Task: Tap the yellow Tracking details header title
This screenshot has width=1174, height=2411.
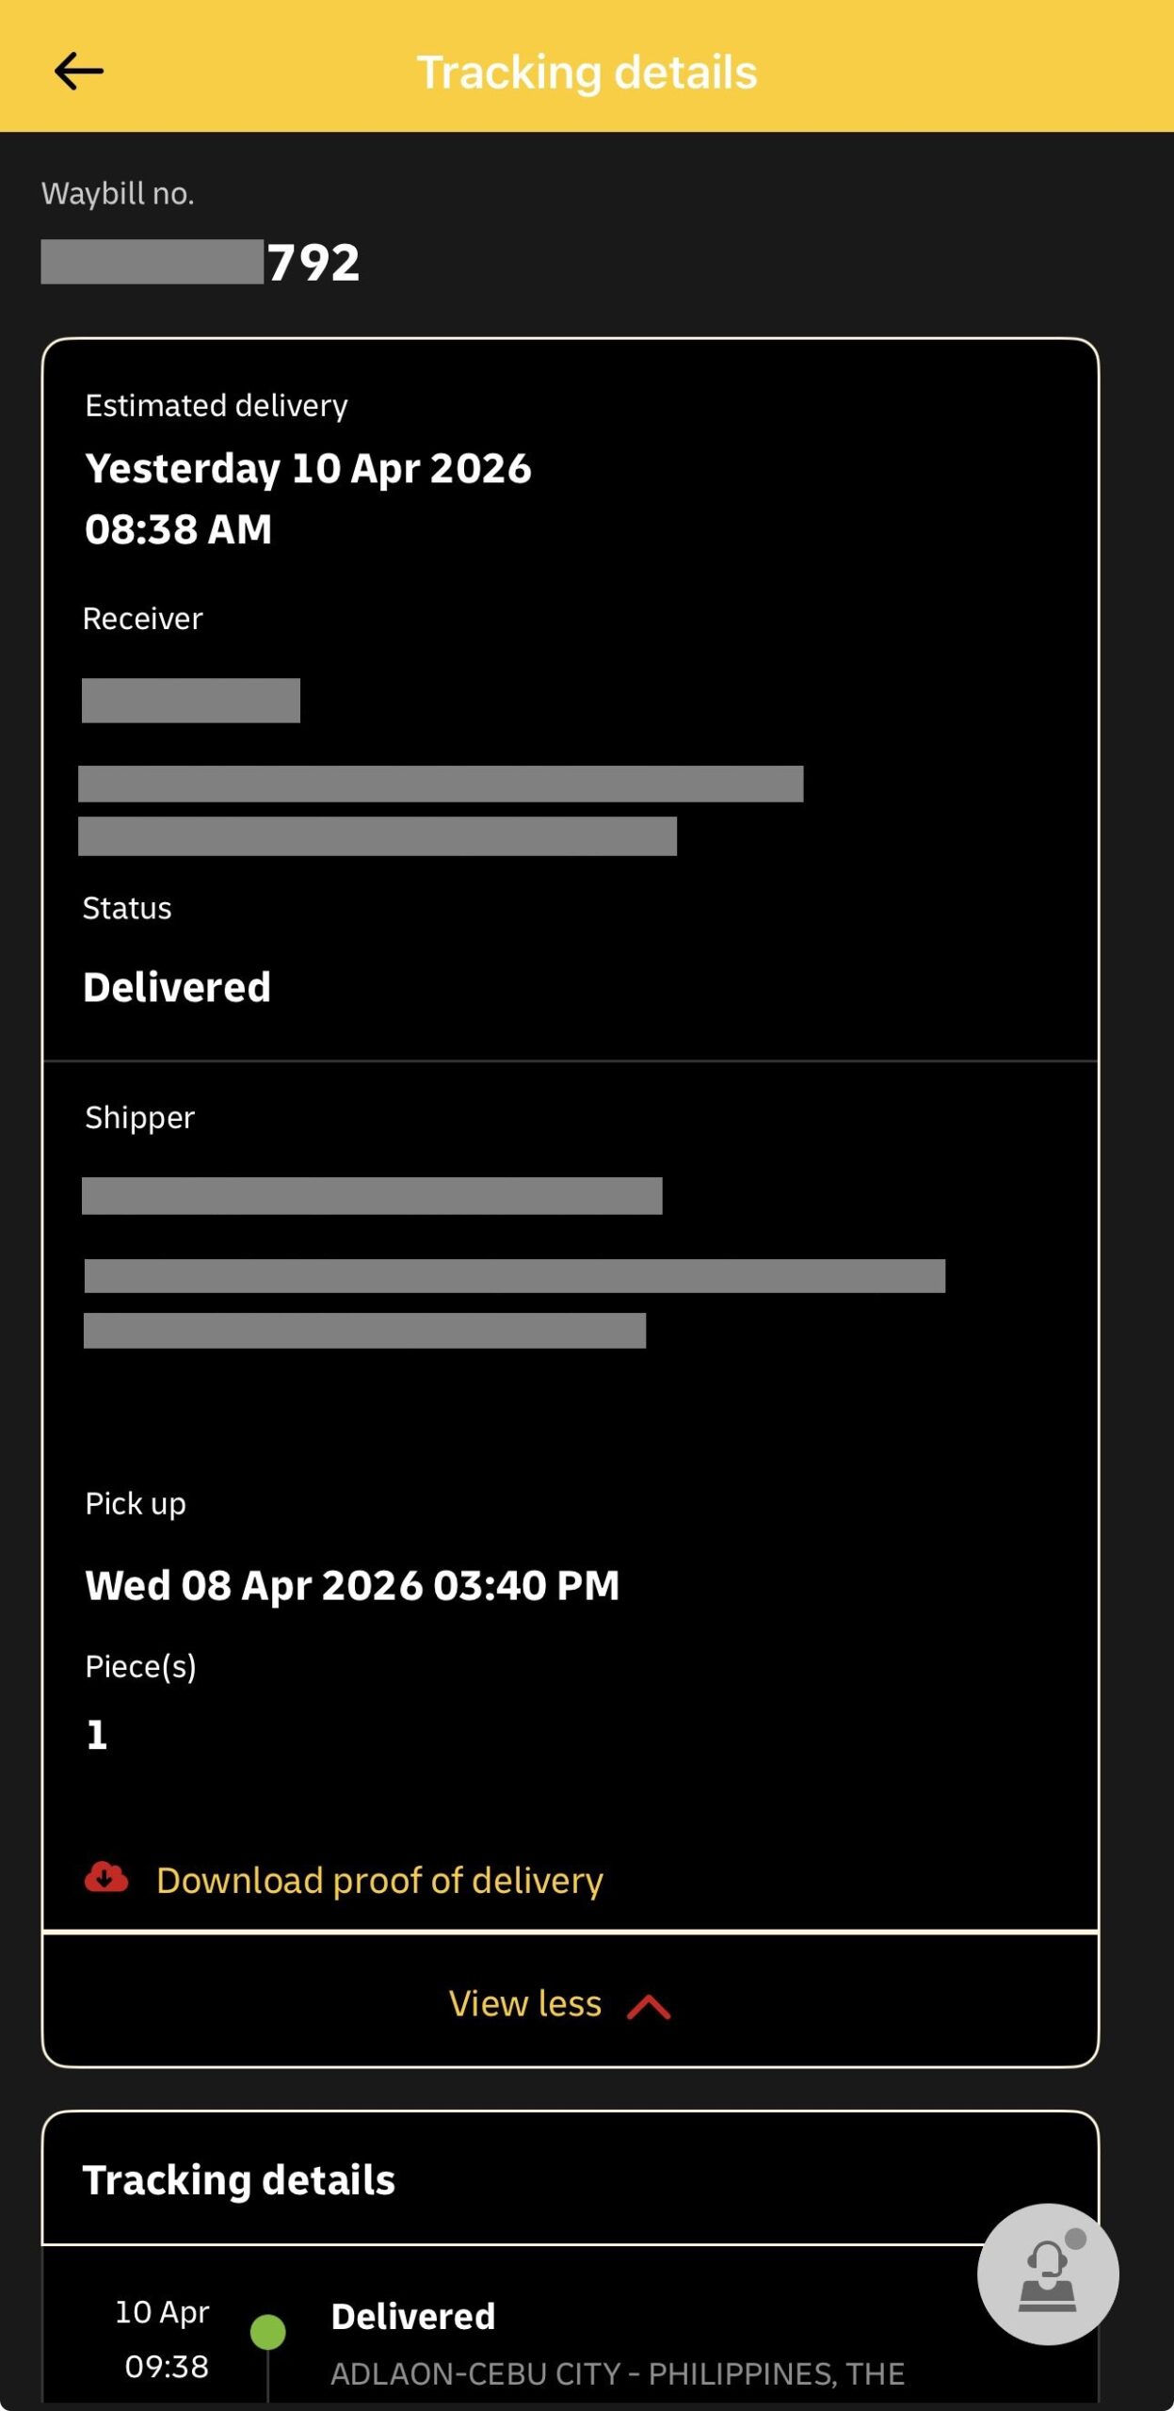Action: (x=587, y=73)
